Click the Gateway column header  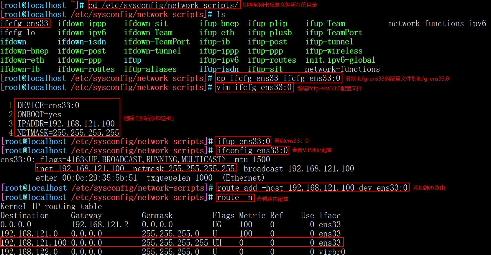(x=86, y=216)
